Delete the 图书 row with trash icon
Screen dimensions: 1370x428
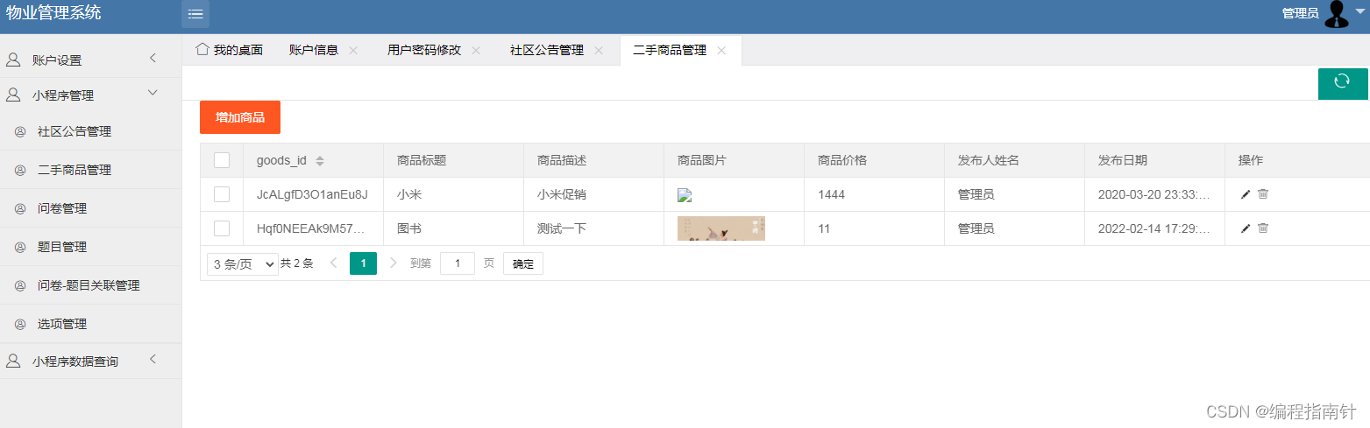coord(1263,228)
